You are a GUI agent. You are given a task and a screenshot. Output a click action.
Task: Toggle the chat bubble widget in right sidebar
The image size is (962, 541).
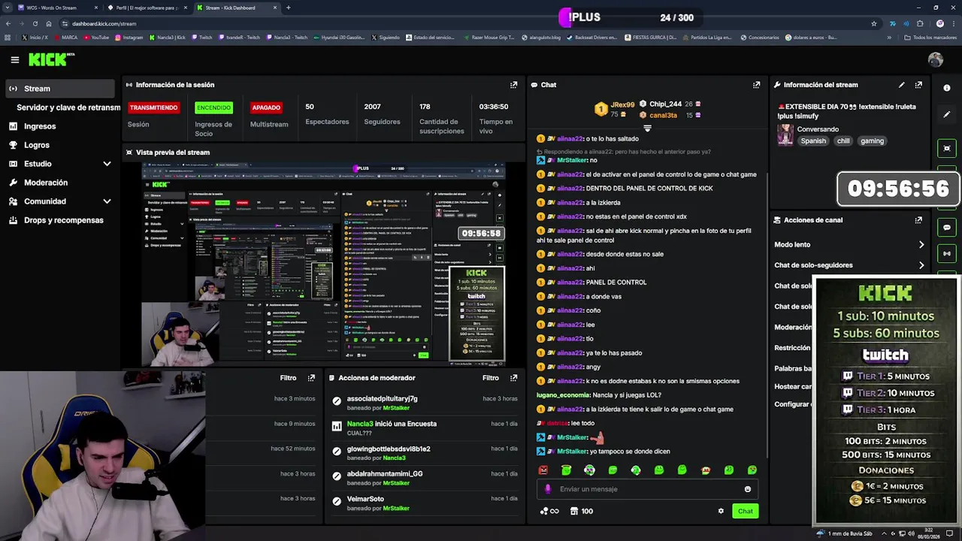[x=946, y=227]
